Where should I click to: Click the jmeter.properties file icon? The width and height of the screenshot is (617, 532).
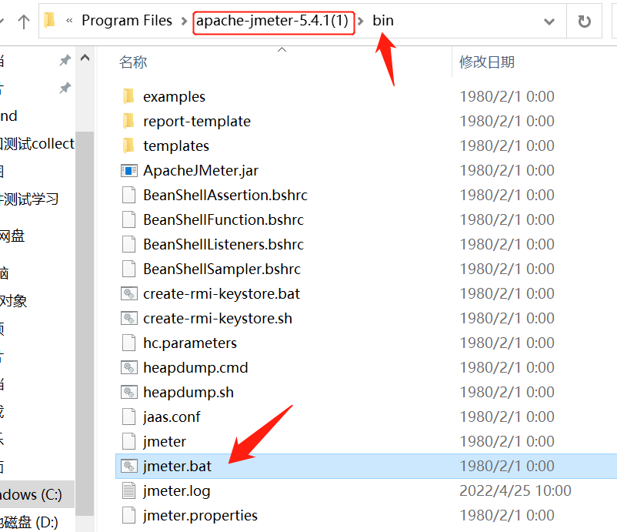click(x=128, y=516)
